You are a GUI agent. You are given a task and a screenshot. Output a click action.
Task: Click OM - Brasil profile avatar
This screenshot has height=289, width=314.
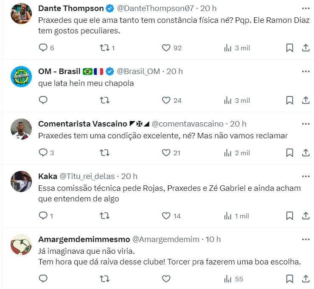(x=21, y=76)
